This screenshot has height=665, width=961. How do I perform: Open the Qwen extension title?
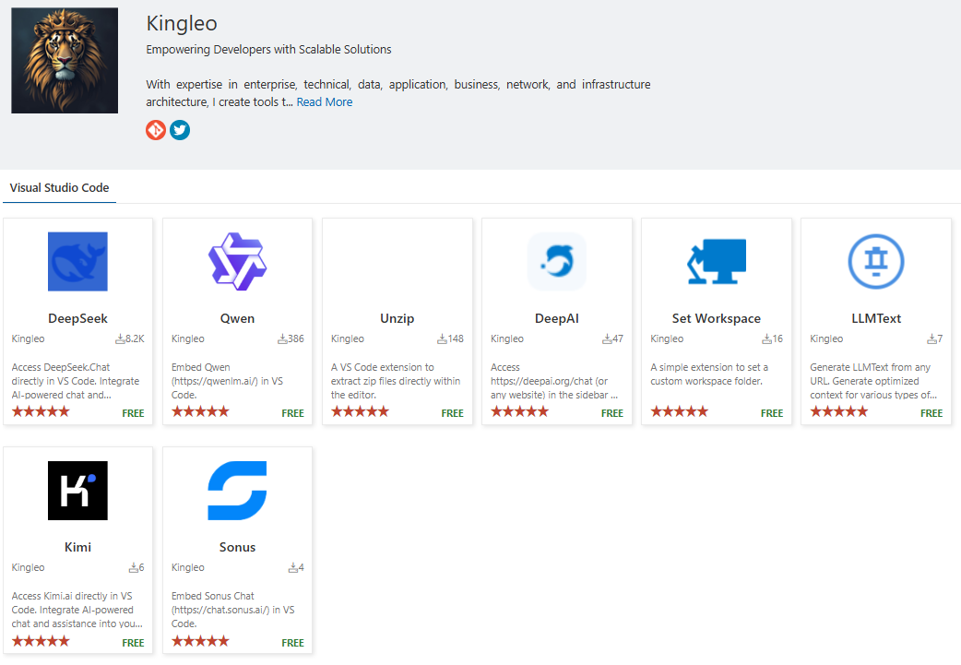tap(237, 318)
